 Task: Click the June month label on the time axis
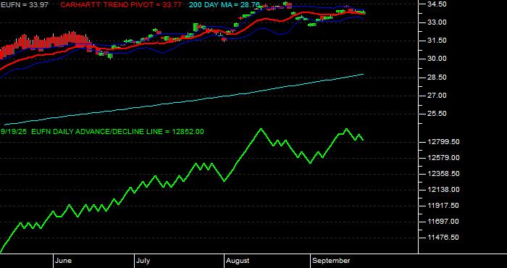[64, 261]
